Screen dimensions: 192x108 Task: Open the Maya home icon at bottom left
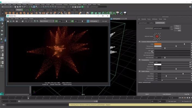tap(2, 94)
